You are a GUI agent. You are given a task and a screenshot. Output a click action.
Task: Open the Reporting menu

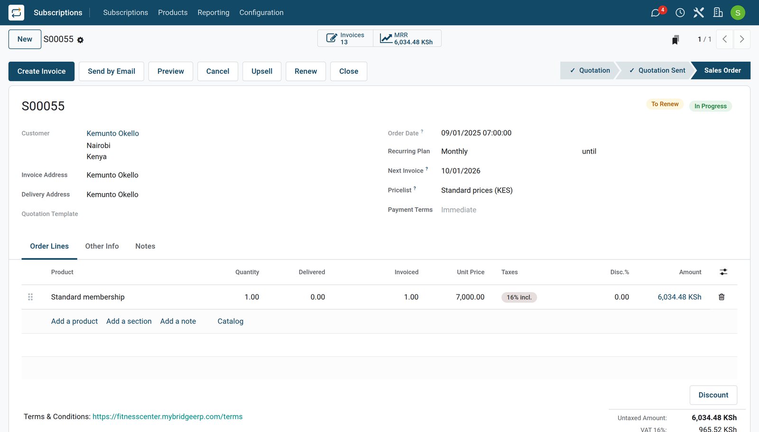(x=213, y=12)
